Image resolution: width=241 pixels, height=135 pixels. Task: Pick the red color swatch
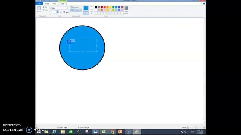coord(105,7)
